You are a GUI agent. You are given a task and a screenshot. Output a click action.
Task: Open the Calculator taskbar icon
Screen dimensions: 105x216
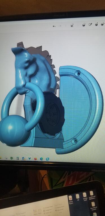click(x=18, y=158)
